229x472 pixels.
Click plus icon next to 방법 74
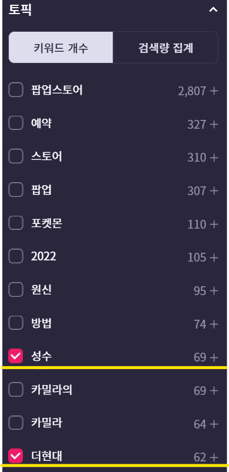coord(214,324)
